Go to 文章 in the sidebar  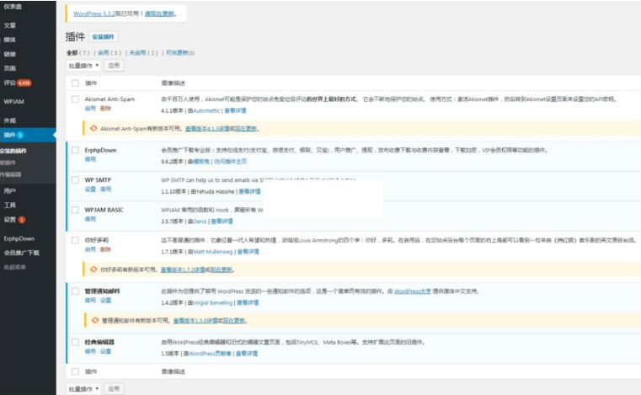tap(10, 25)
